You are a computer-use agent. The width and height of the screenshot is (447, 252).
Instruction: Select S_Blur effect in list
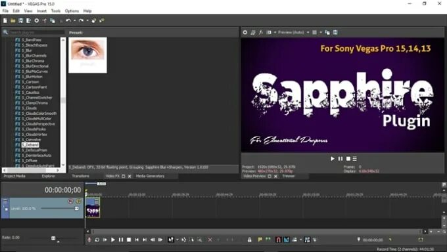point(27,51)
